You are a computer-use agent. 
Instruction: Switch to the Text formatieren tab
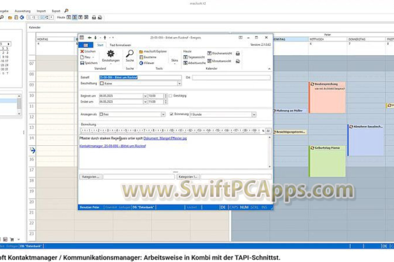pos(120,45)
